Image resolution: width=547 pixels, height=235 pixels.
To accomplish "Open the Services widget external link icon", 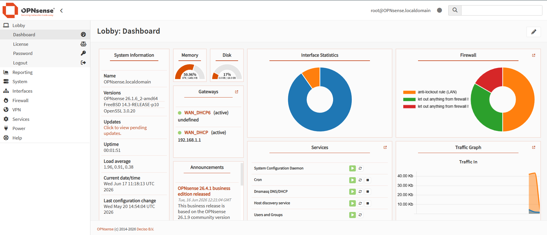I will pos(385,147).
